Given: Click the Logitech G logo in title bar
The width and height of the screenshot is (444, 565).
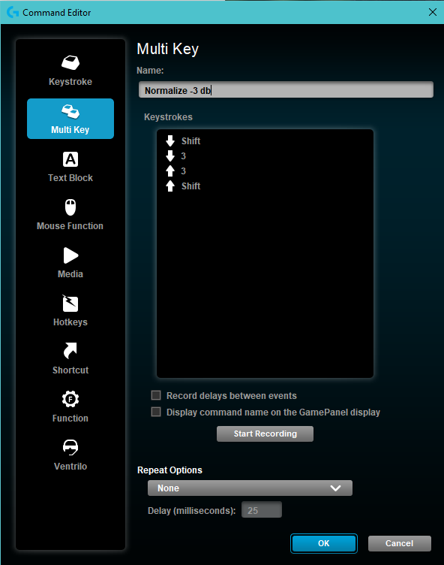Looking at the screenshot, I should pyautogui.click(x=13, y=12).
